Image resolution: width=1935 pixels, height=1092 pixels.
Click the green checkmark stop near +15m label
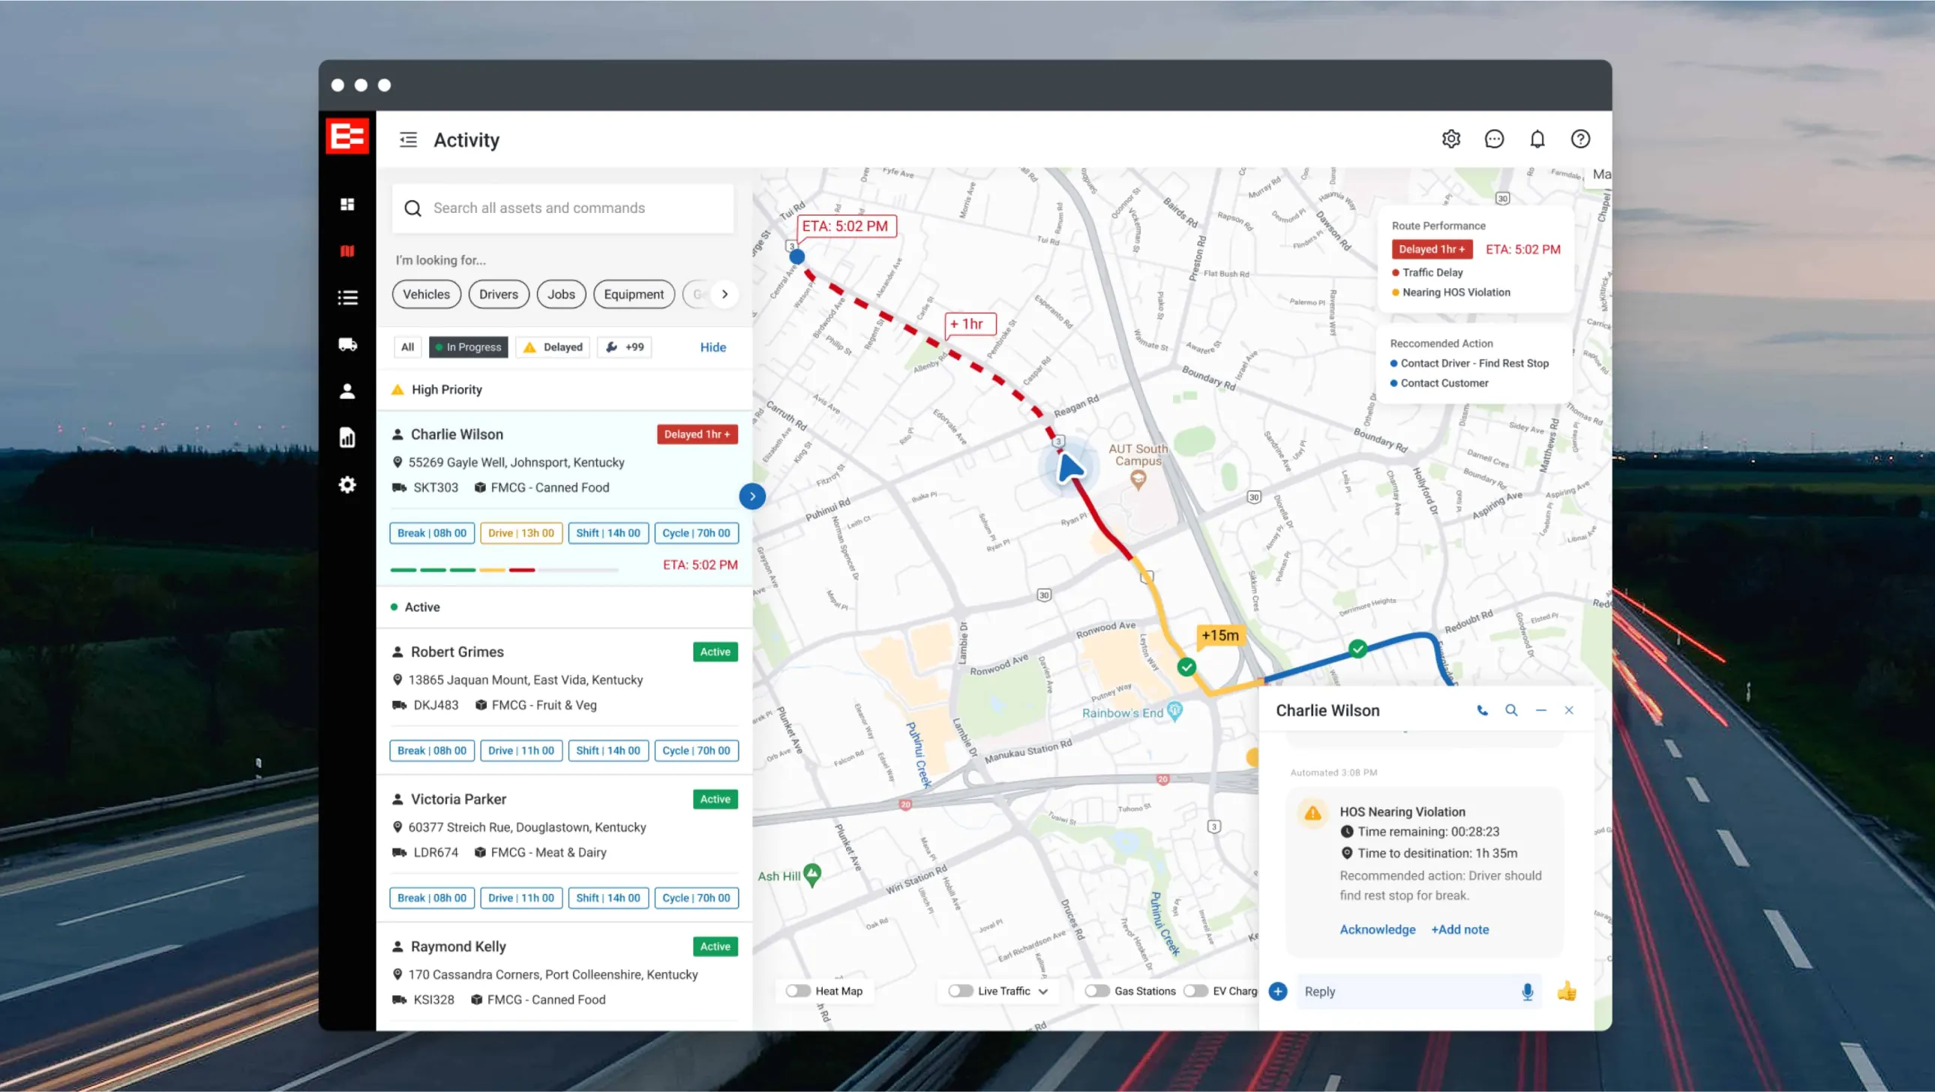pyautogui.click(x=1186, y=667)
